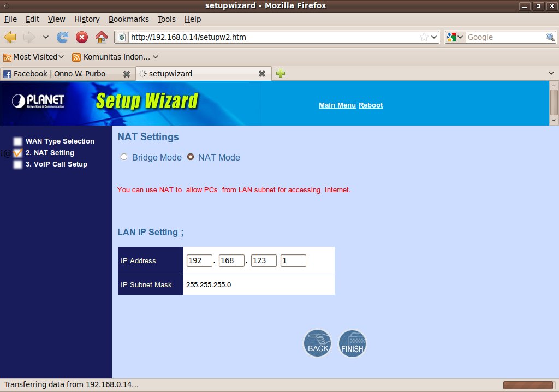Screen dimensions: 559x392
Task: Click the Komunitas Indon... RSS feed icon
Action: pos(76,57)
